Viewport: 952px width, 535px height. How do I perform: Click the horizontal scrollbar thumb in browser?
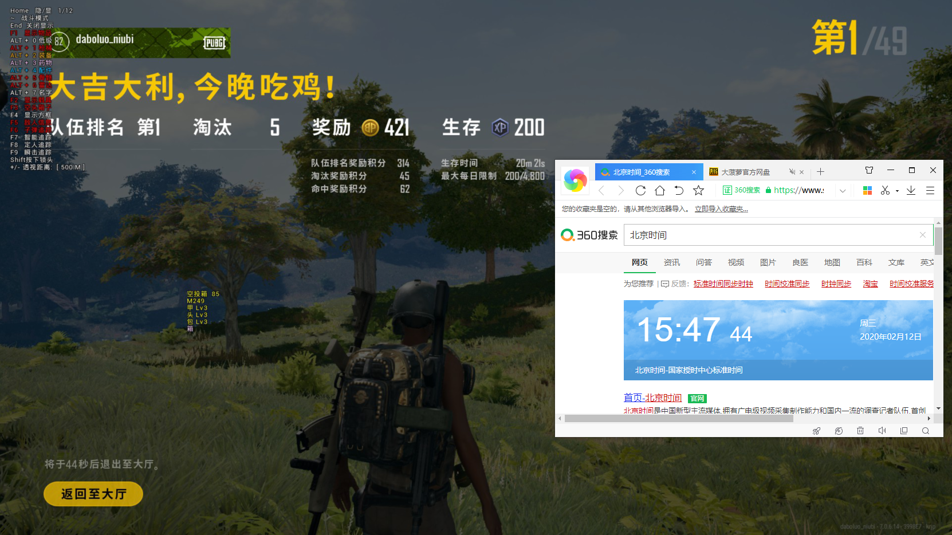click(x=679, y=418)
